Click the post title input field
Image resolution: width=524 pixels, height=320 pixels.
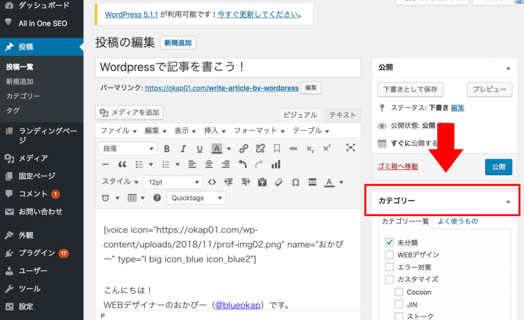pyautogui.click(x=228, y=67)
